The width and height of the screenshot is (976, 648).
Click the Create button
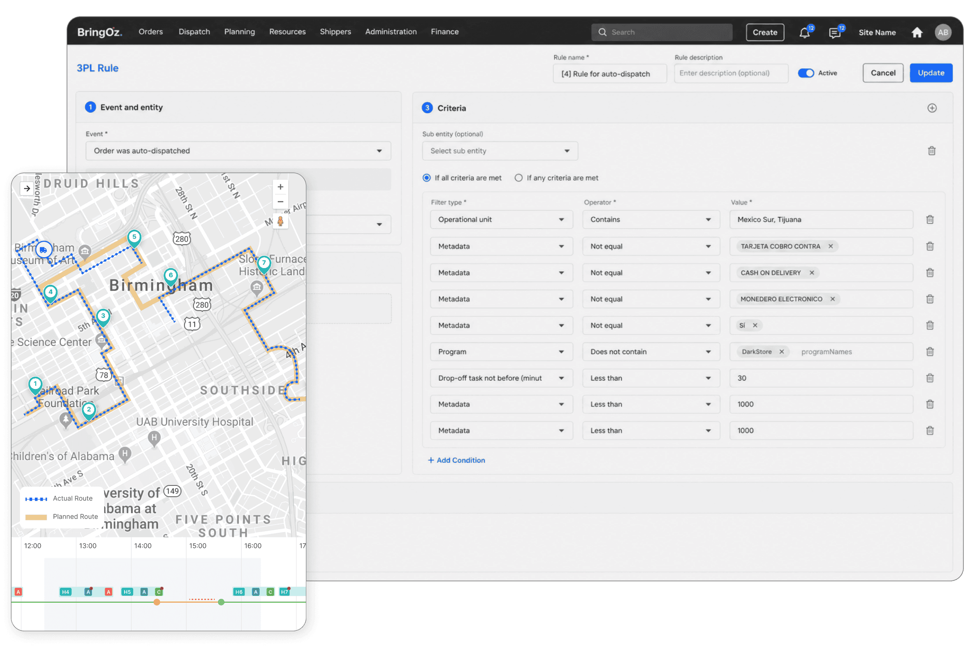coord(765,33)
